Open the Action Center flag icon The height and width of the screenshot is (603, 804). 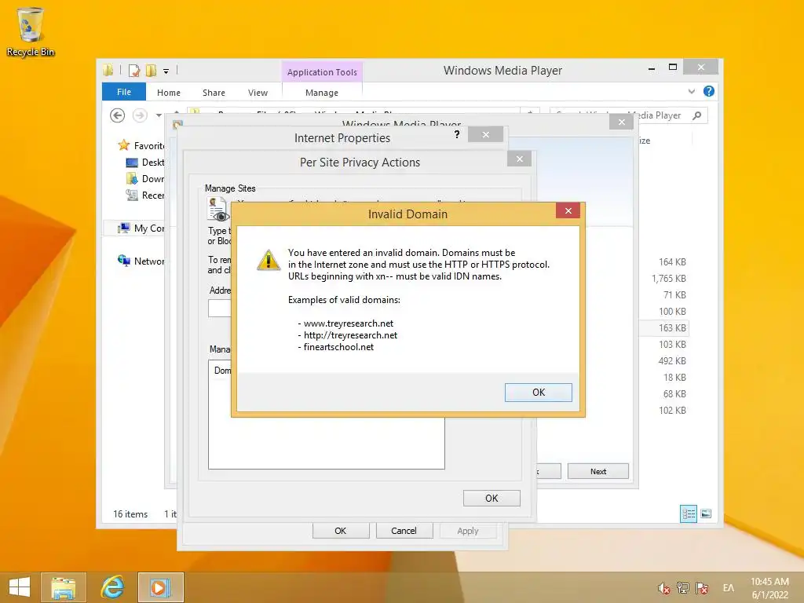coord(702,588)
